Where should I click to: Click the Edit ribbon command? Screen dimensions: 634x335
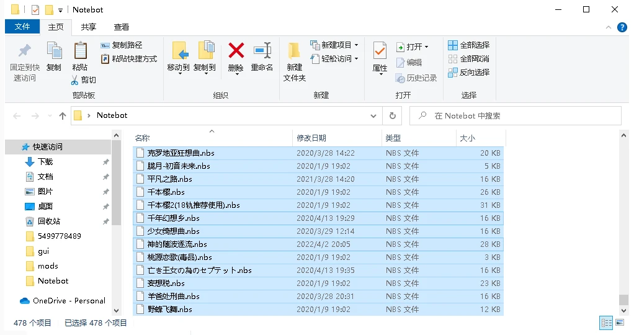(x=409, y=62)
